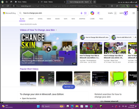
Task: Open the weather widget showing 59°F
Action: tap(7, 106)
